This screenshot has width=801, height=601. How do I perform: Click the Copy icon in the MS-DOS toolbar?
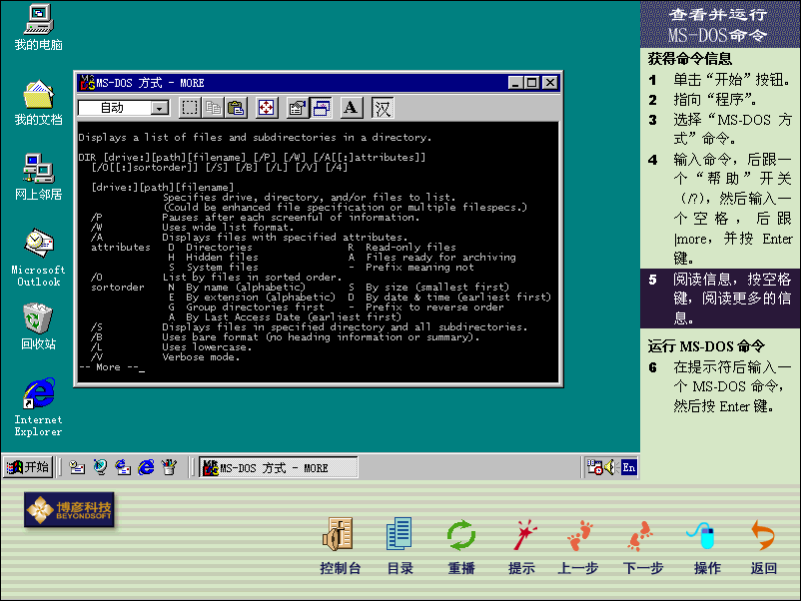pyautogui.click(x=213, y=108)
